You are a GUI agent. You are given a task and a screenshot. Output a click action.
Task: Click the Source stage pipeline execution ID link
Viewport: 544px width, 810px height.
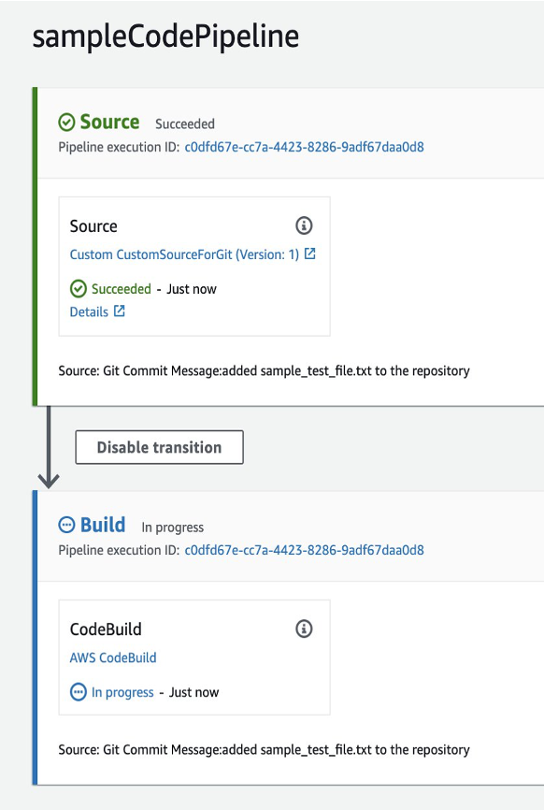point(304,147)
